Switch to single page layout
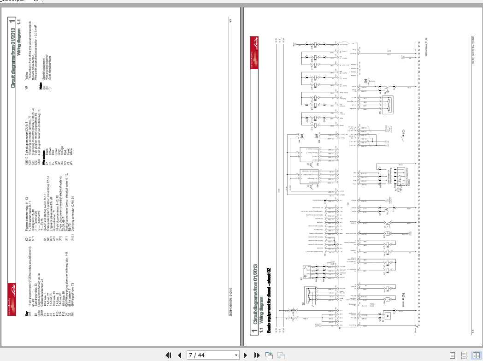 tap(452, 355)
